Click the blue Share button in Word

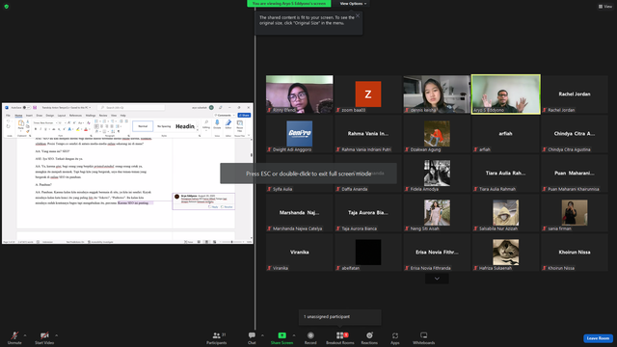[x=244, y=116]
